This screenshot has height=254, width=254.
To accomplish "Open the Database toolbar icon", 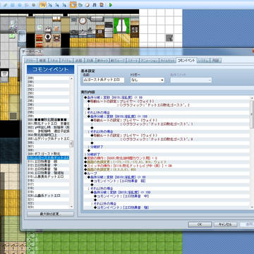I will [x=73, y=5].
